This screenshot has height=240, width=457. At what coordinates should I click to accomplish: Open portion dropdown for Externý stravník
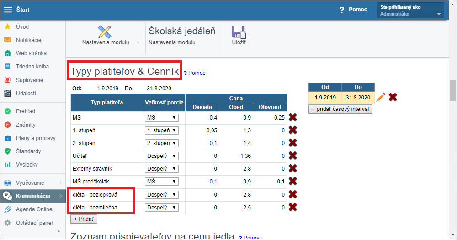pos(161,169)
